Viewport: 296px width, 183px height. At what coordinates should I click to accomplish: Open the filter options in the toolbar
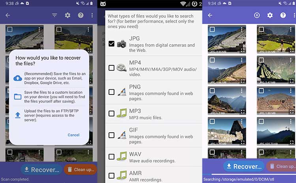[x=55, y=15]
